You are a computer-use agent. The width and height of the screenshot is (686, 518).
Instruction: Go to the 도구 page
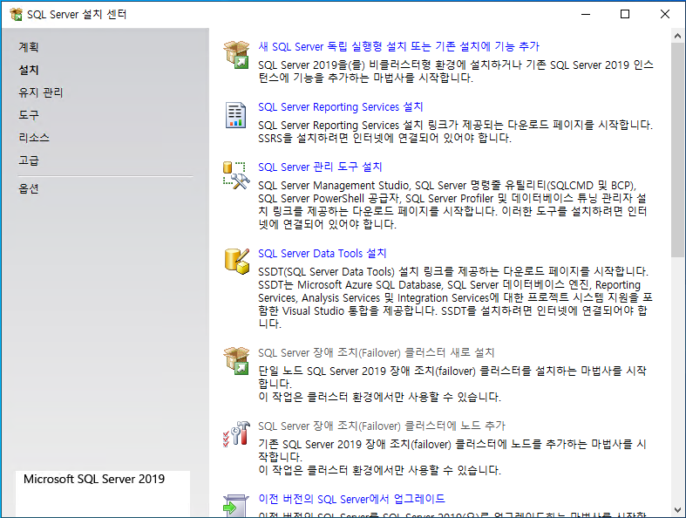29,115
